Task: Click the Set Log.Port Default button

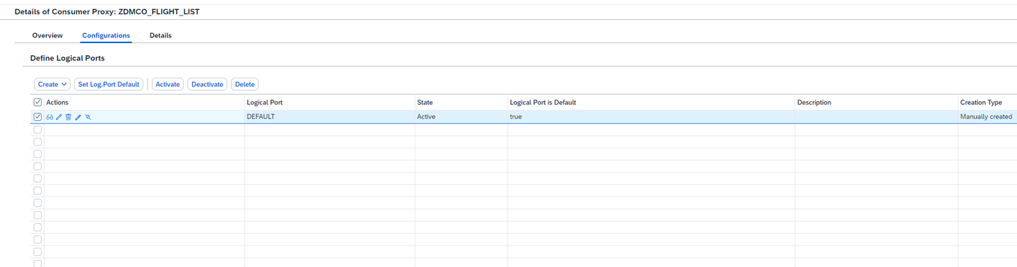Action: tap(109, 84)
